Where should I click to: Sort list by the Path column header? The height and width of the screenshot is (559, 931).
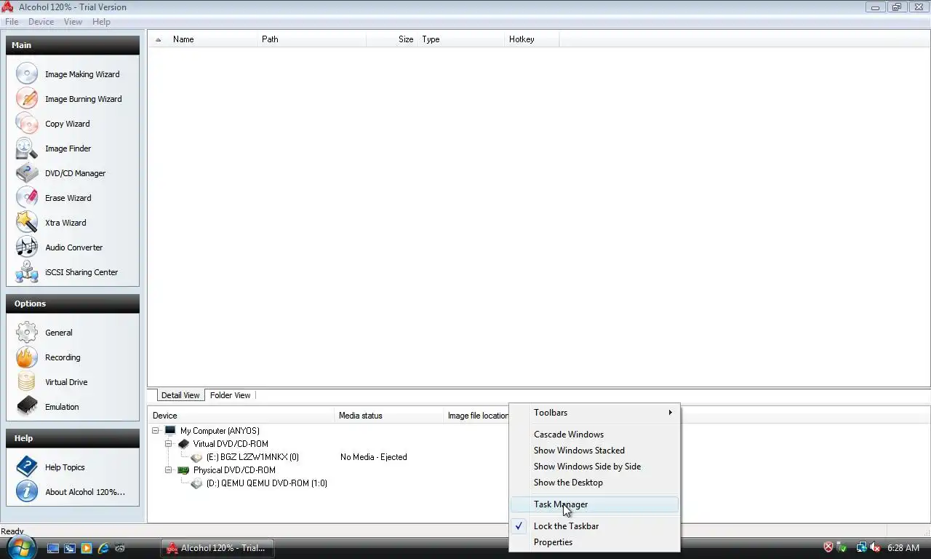pos(311,39)
